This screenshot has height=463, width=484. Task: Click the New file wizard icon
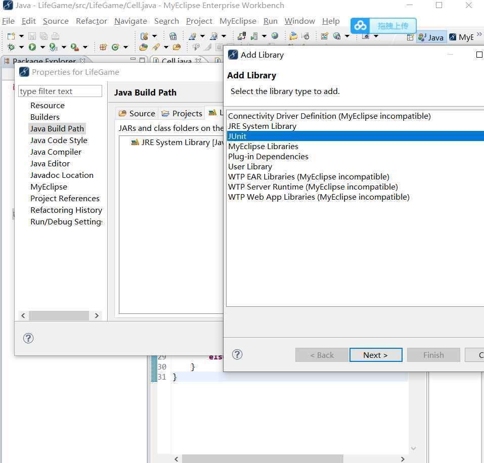point(11,36)
